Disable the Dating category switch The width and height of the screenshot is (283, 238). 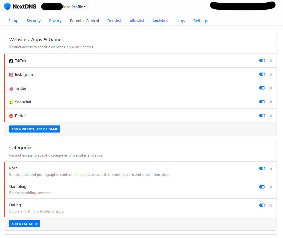(262, 205)
